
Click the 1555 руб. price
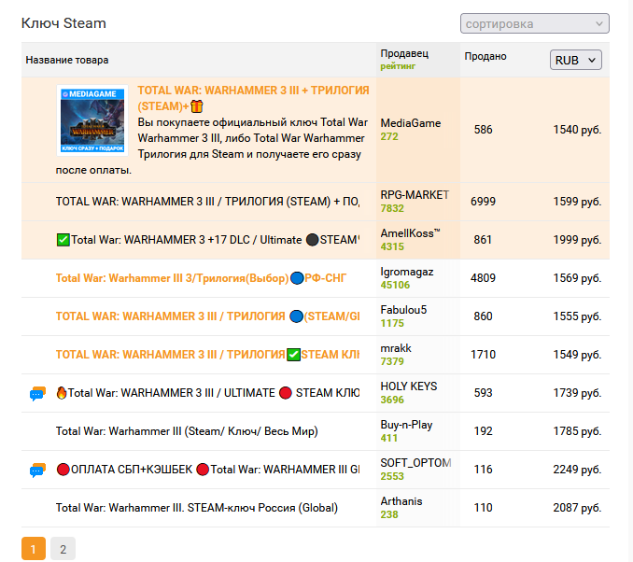click(577, 316)
